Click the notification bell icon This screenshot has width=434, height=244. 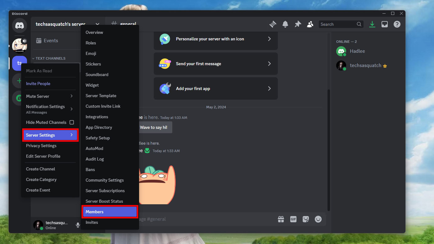[x=285, y=24]
